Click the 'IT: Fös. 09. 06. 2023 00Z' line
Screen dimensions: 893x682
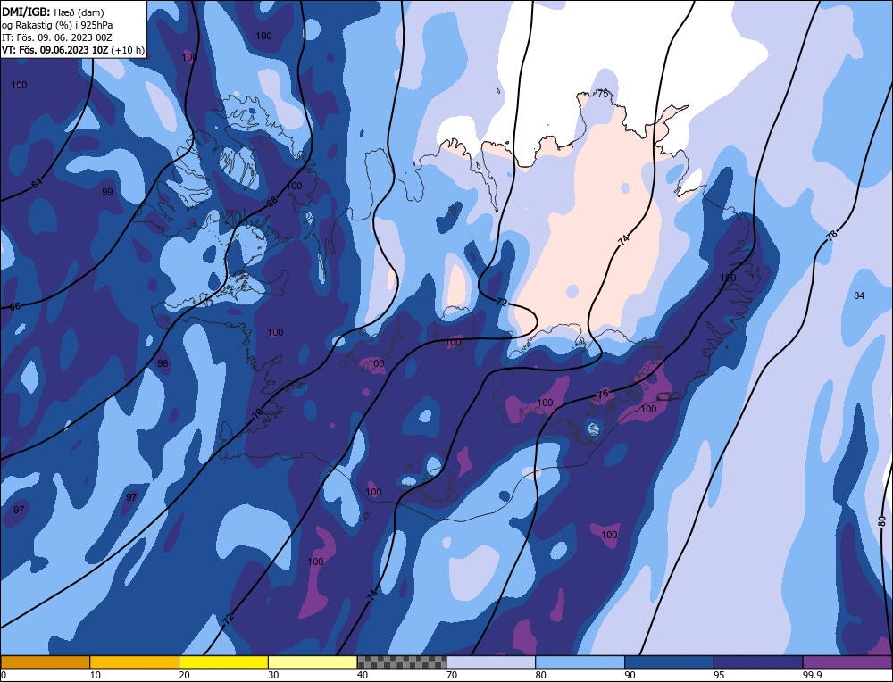coord(57,37)
